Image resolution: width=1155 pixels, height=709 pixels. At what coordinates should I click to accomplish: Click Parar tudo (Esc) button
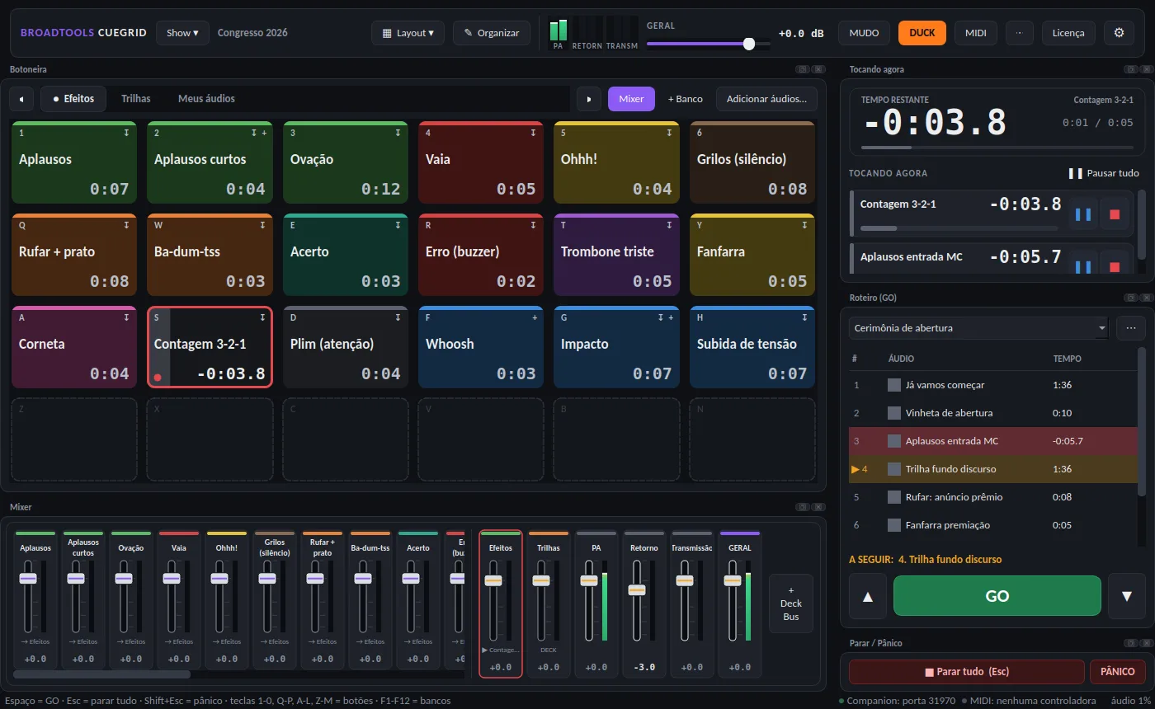click(967, 672)
